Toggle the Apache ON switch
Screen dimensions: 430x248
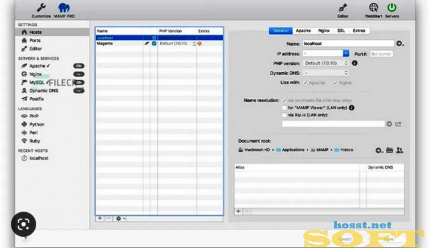pyautogui.click(x=79, y=66)
